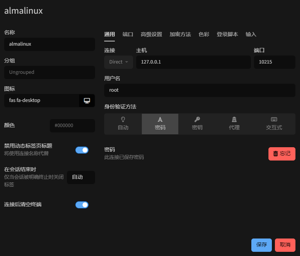
Task: Click the 用户名 root field
Action: [x=200, y=90]
